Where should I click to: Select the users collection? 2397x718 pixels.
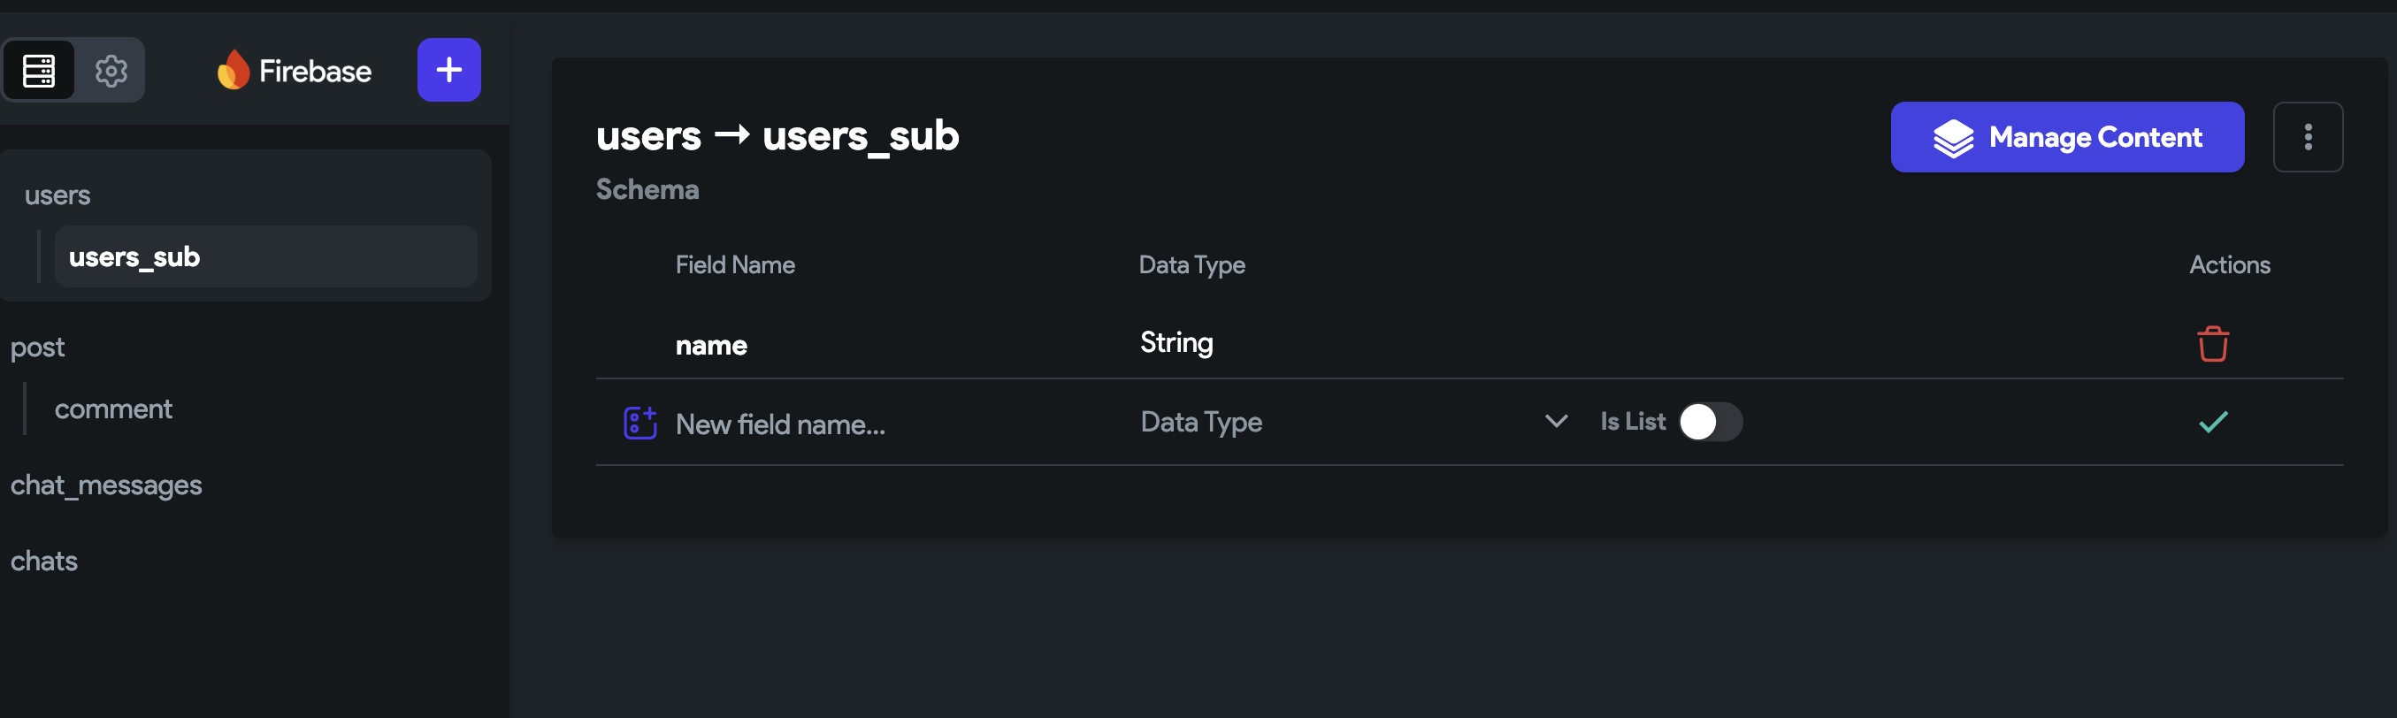(57, 195)
